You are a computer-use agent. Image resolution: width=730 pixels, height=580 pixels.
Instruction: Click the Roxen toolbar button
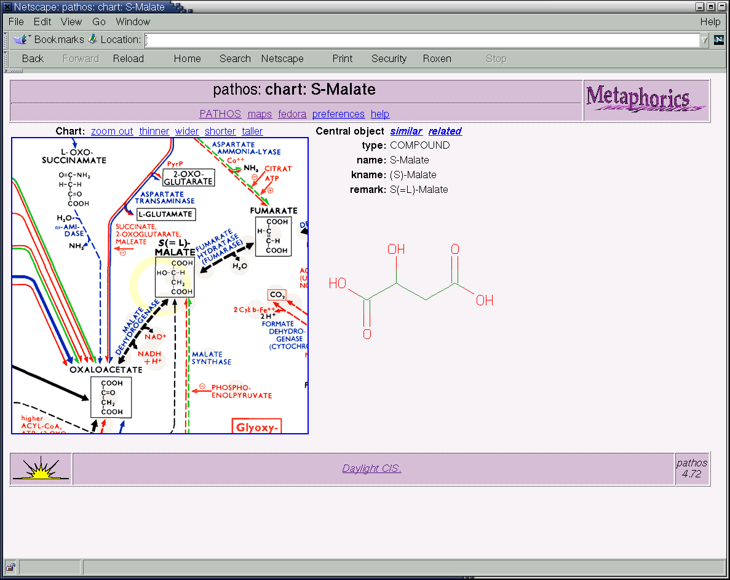pyautogui.click(x=437, y=58)
